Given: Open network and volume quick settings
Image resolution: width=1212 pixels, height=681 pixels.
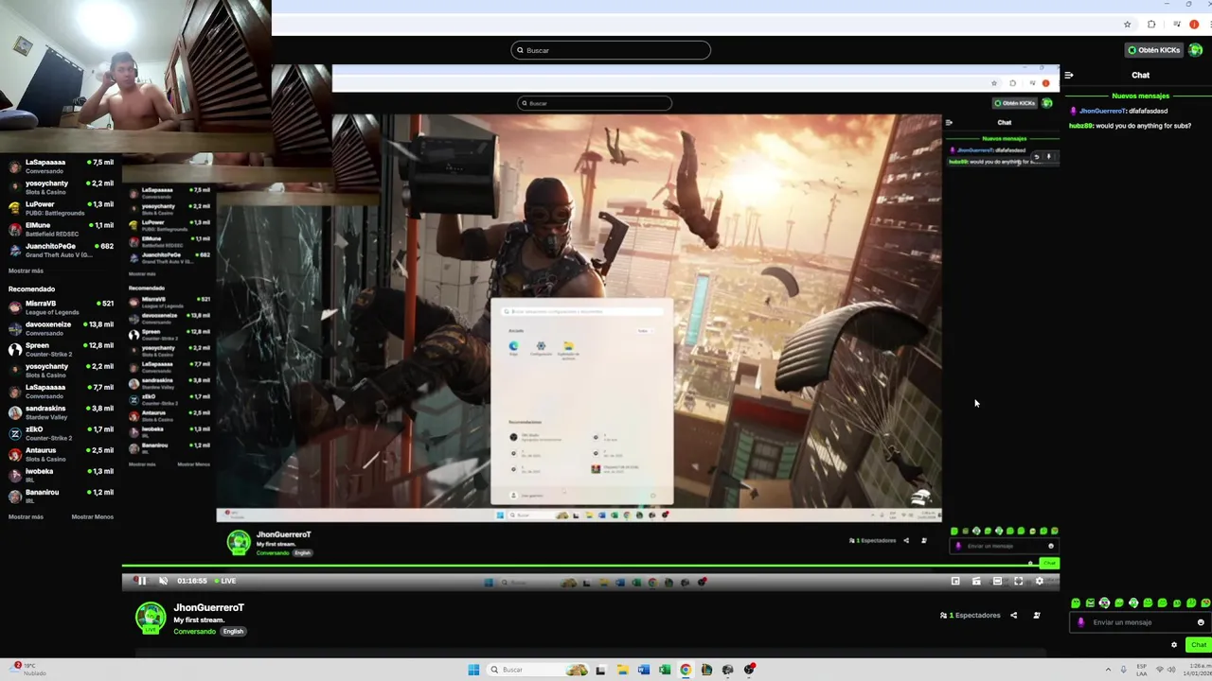Looking at the screenshot, I should tap(1165, 670).
